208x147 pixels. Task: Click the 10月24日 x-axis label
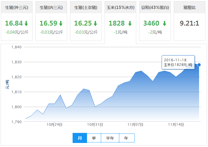tap(54, 125)
